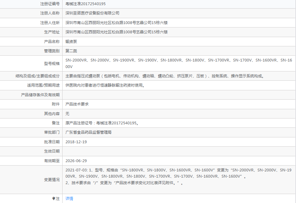Click expiry date 2026-06-29
296x203 pixels.
[76, 161]
